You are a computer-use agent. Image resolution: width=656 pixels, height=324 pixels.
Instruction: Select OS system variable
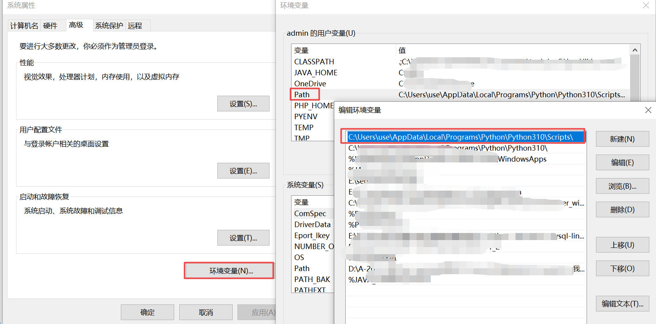tap(313, 257)
